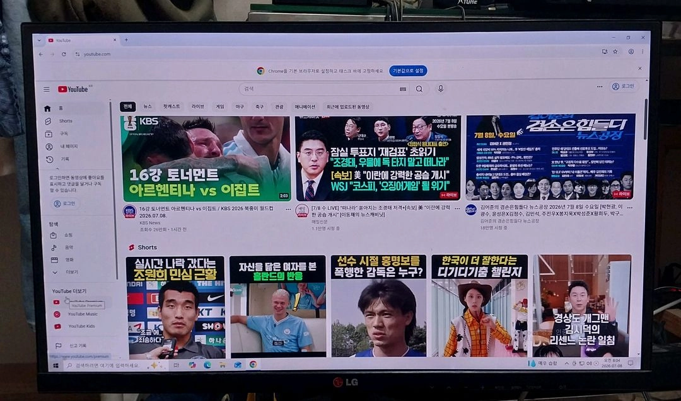Screen dimensions: 681x401
Task: Select the 게임 filter chip
Action: [x=220, y=106]
